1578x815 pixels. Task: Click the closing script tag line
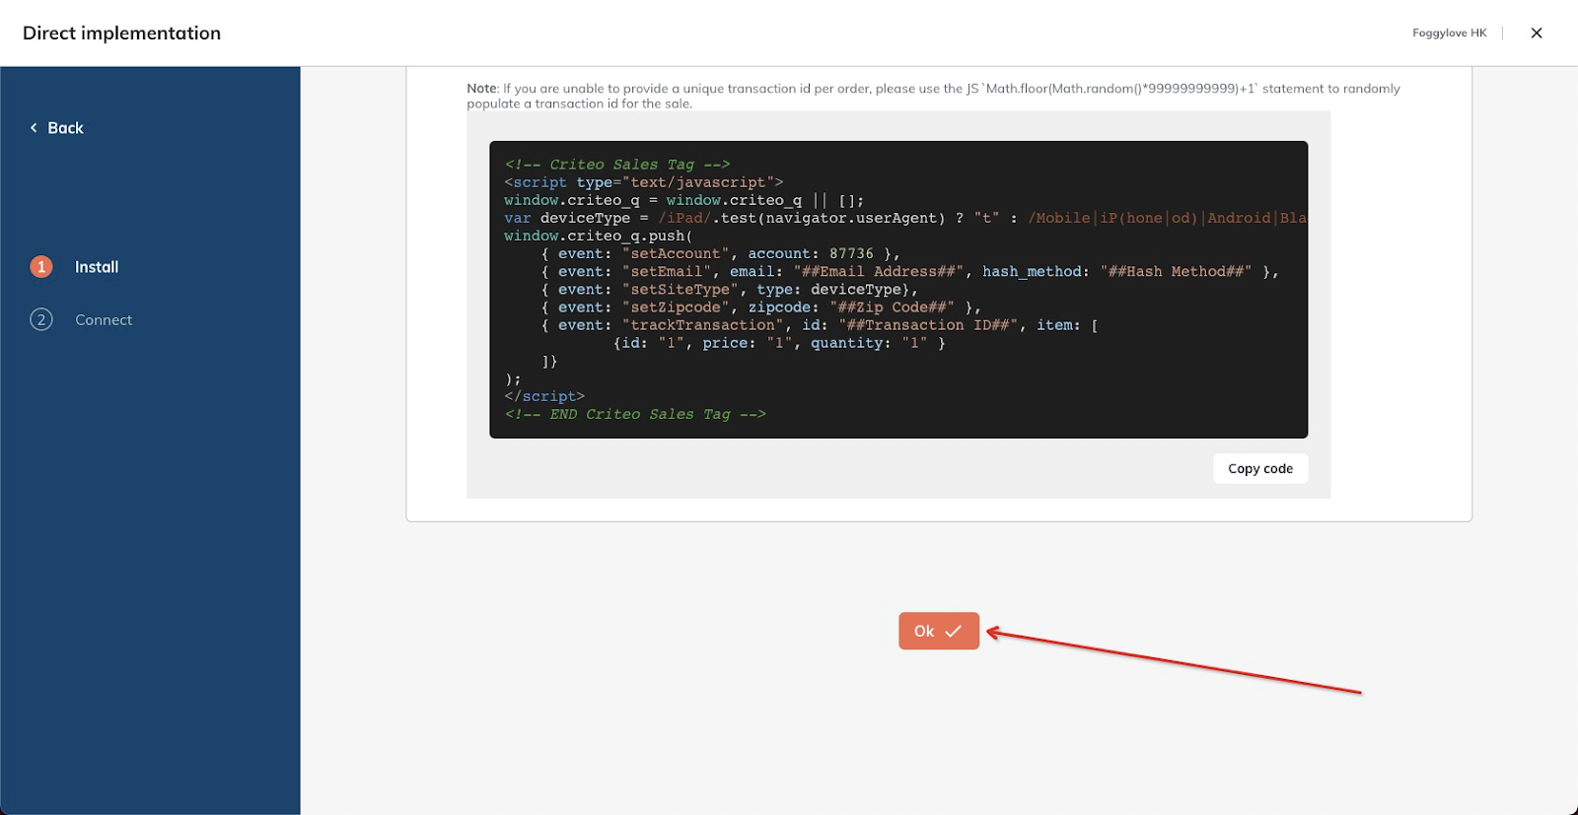544,396
